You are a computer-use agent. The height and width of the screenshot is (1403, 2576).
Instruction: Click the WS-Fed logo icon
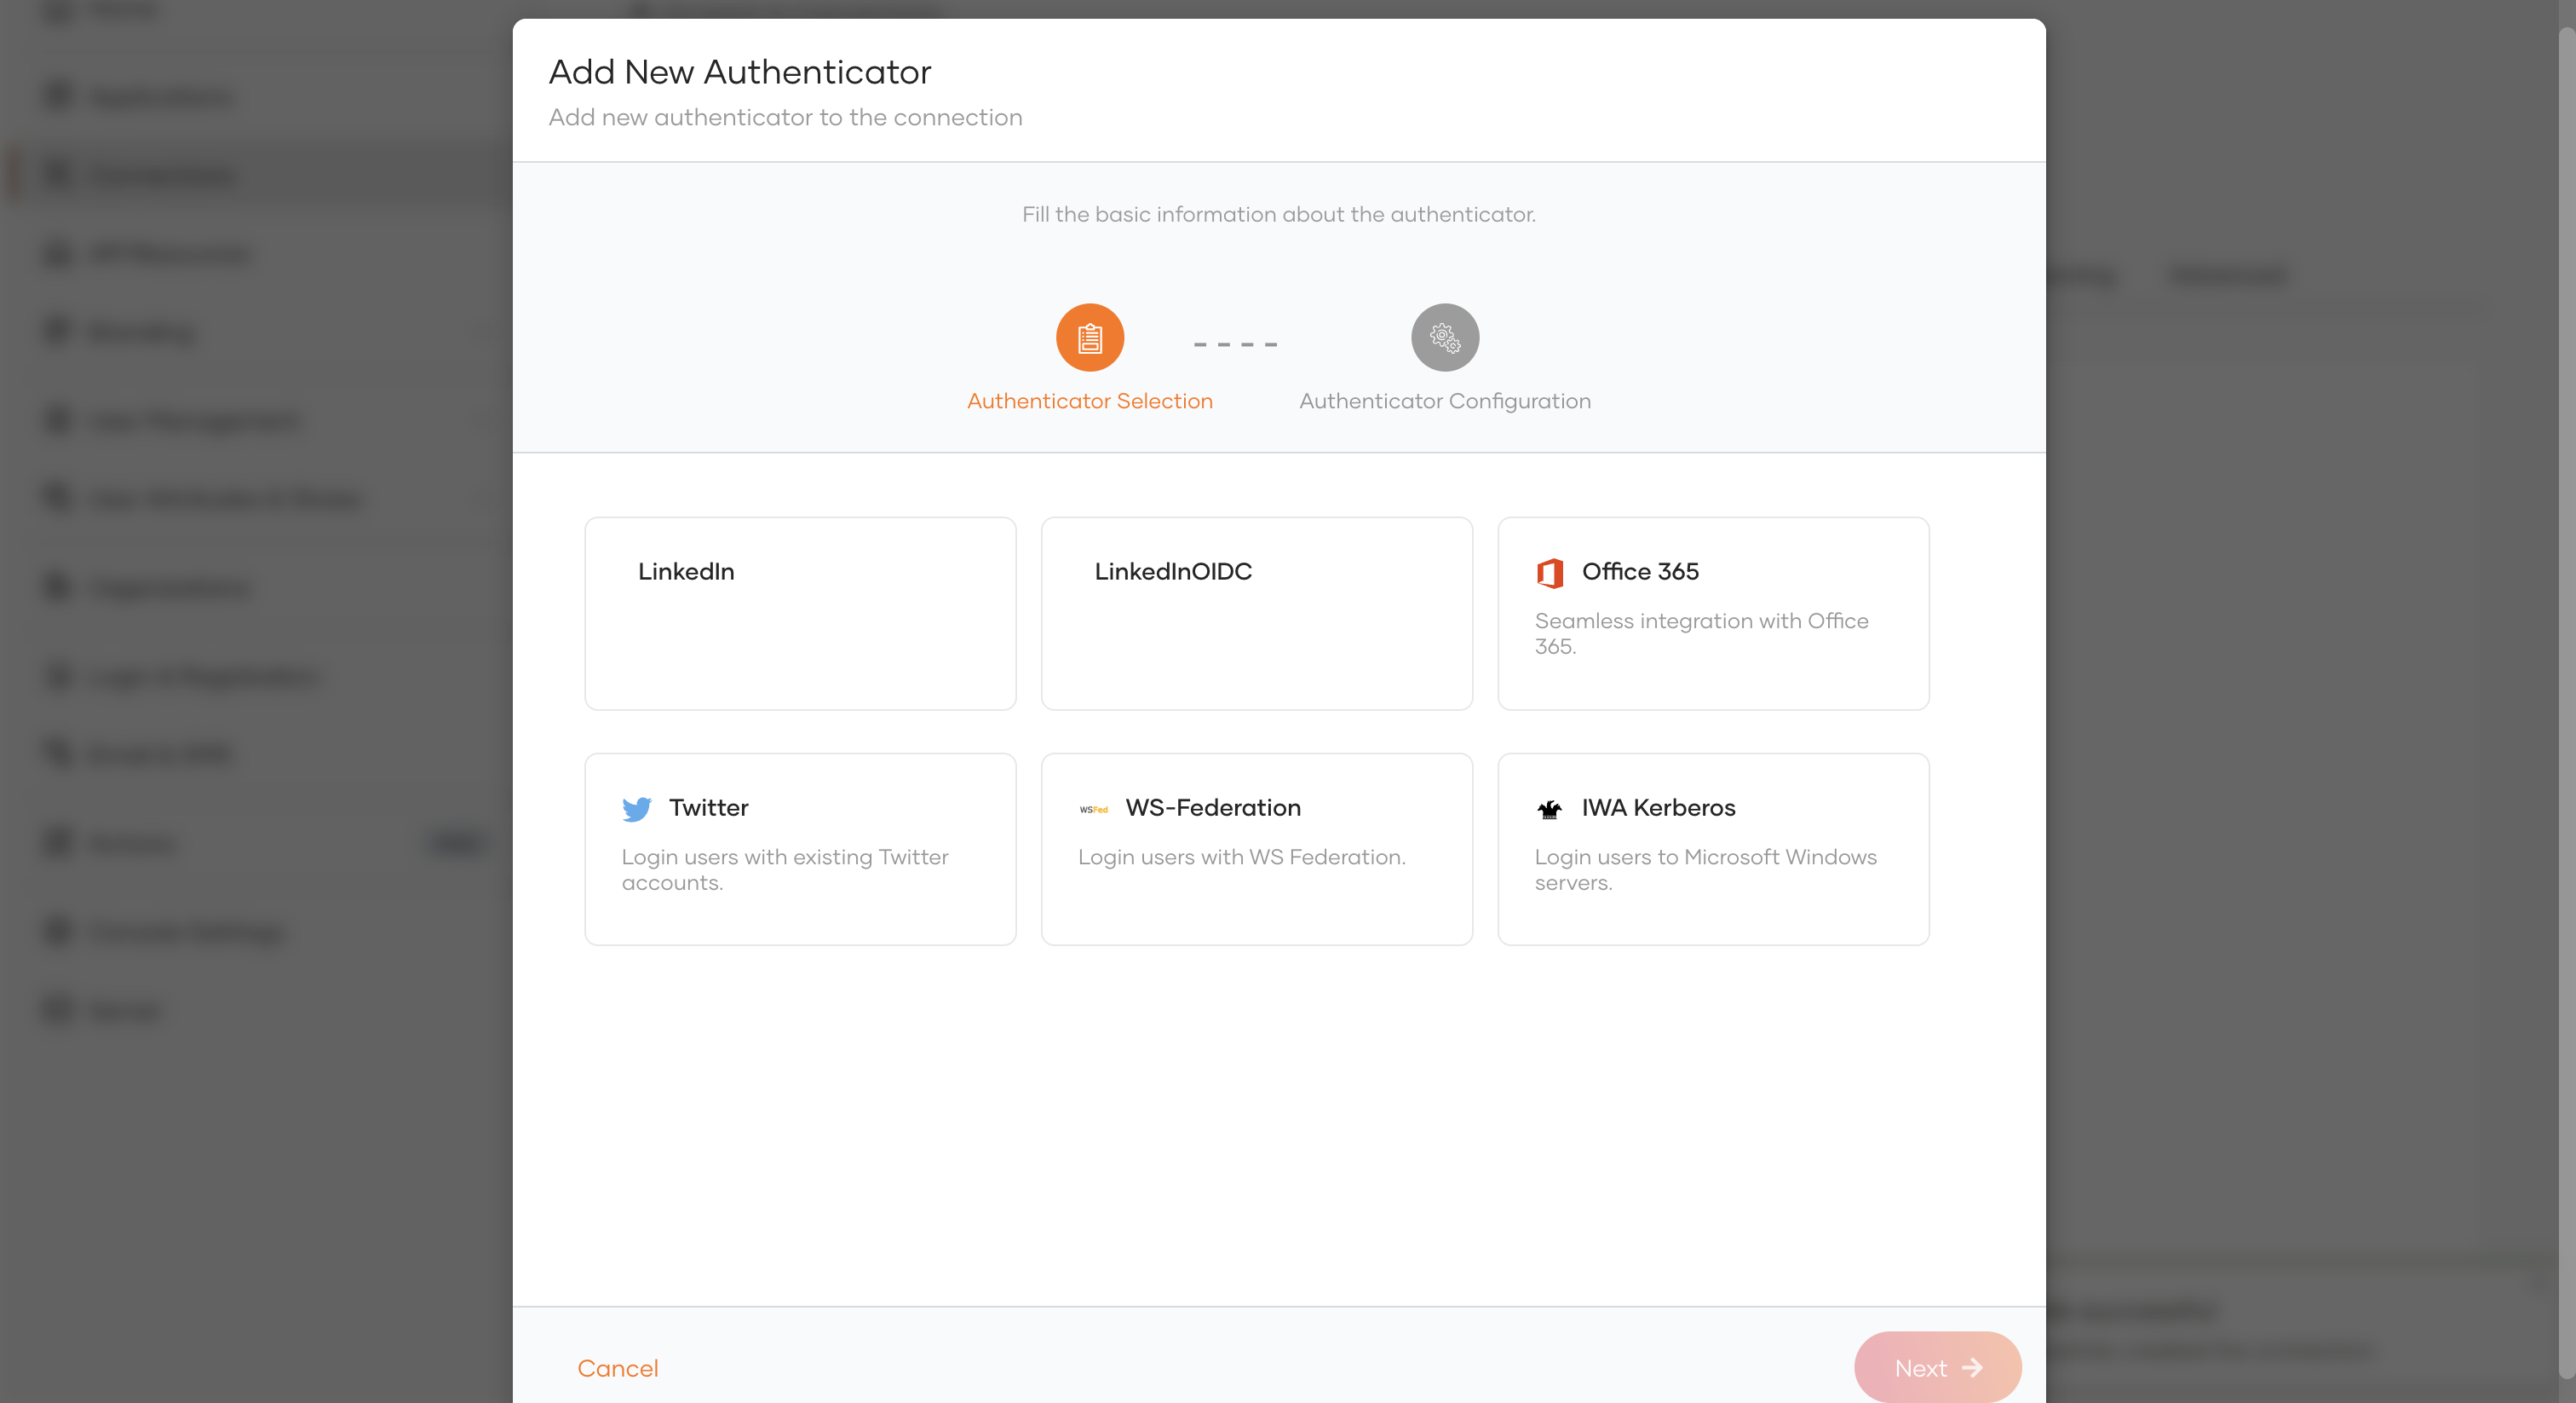click(1093, 809)
